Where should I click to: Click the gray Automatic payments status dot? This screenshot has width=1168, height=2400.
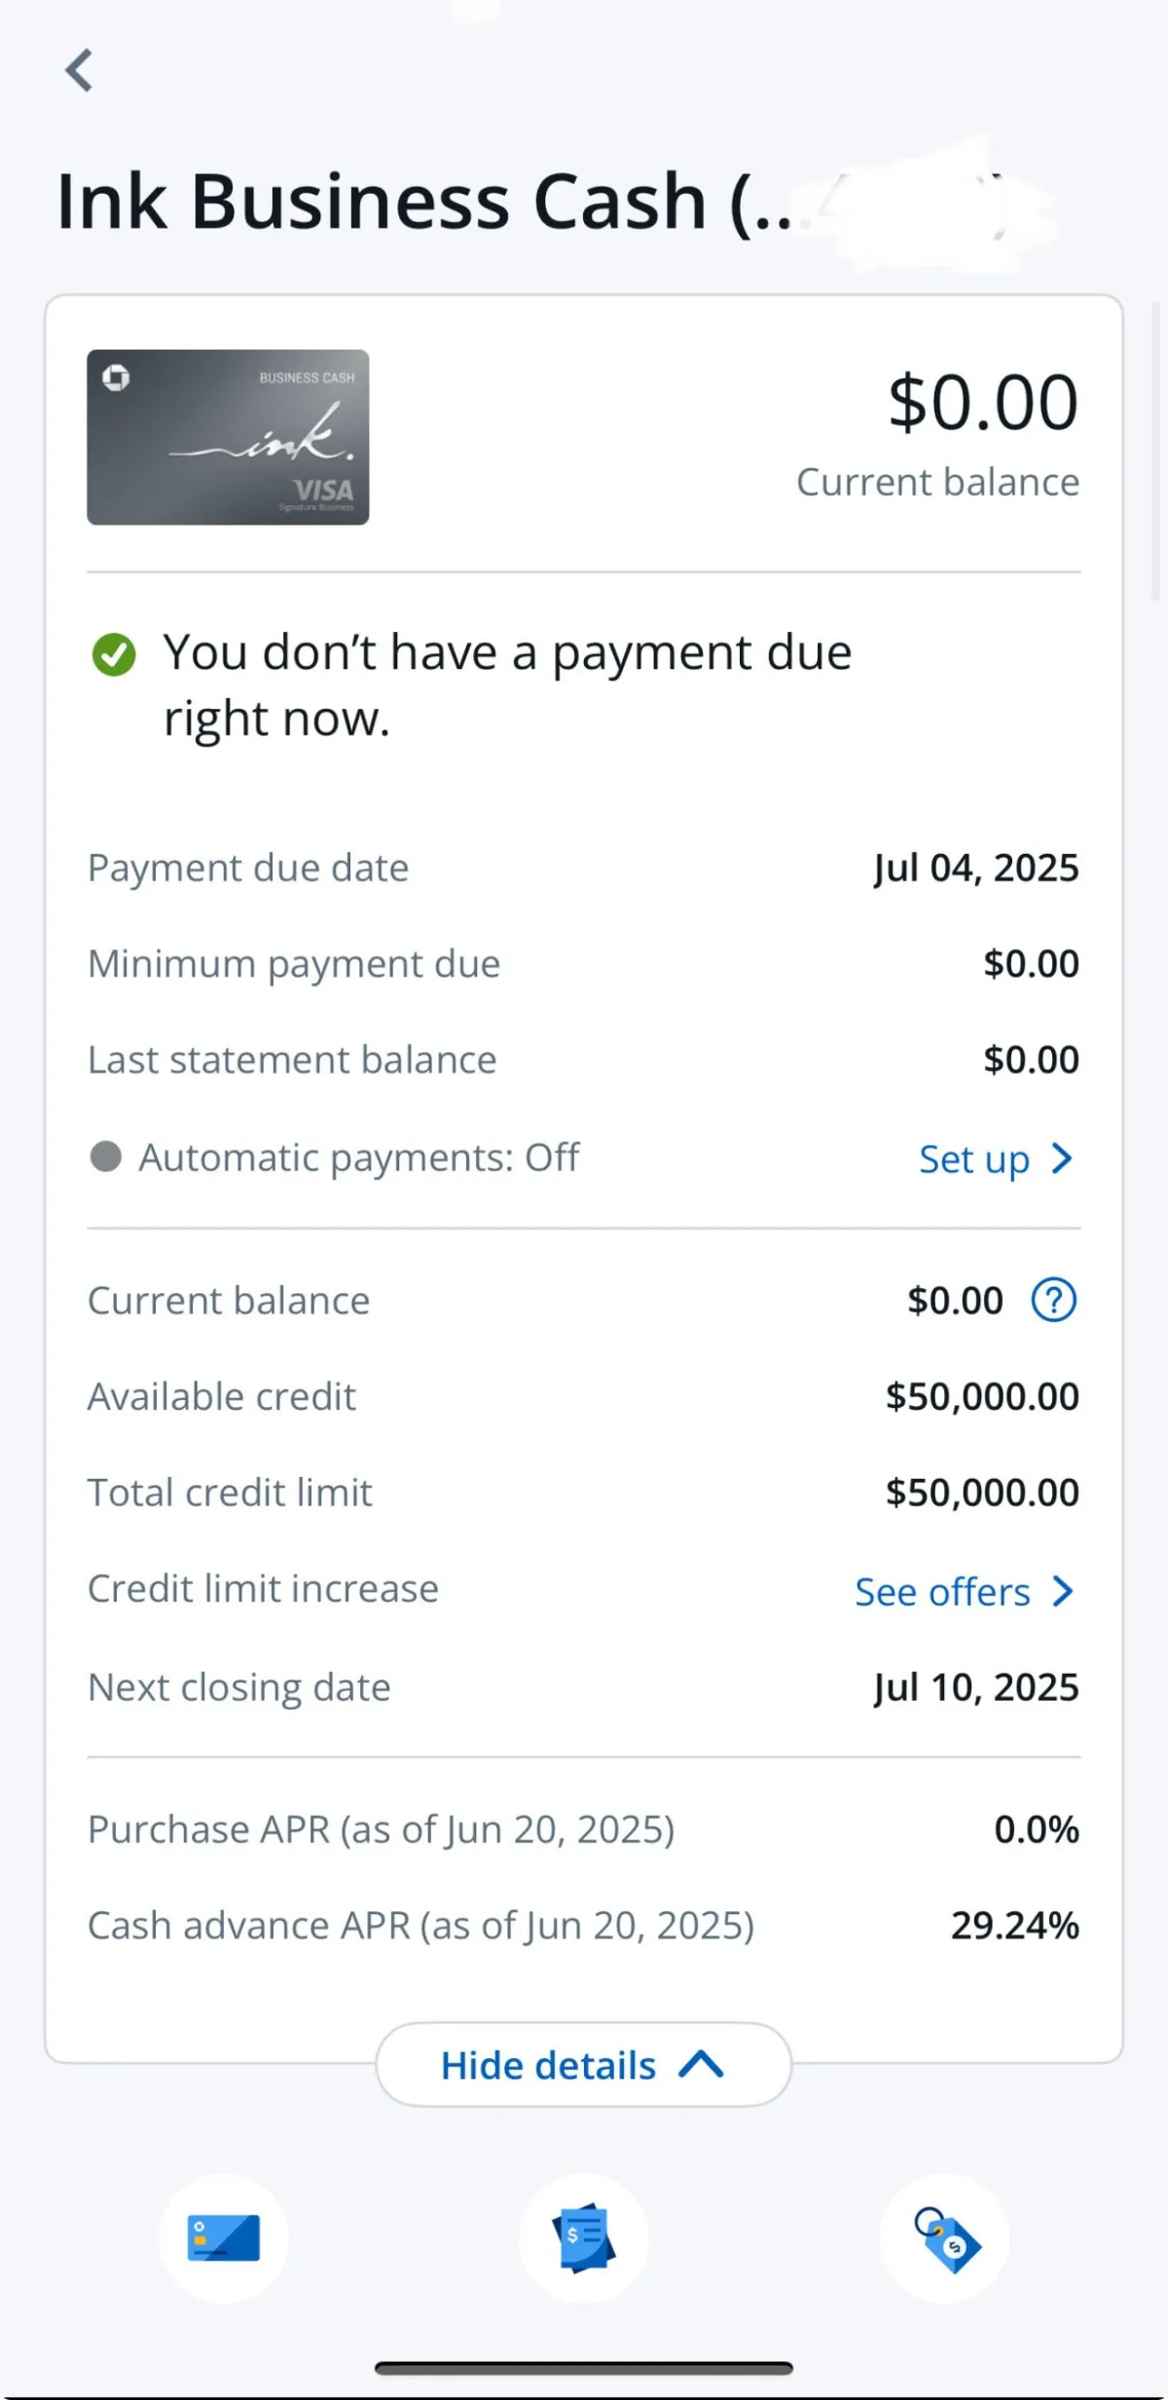pyautogui.click(x=105, y=1157)
